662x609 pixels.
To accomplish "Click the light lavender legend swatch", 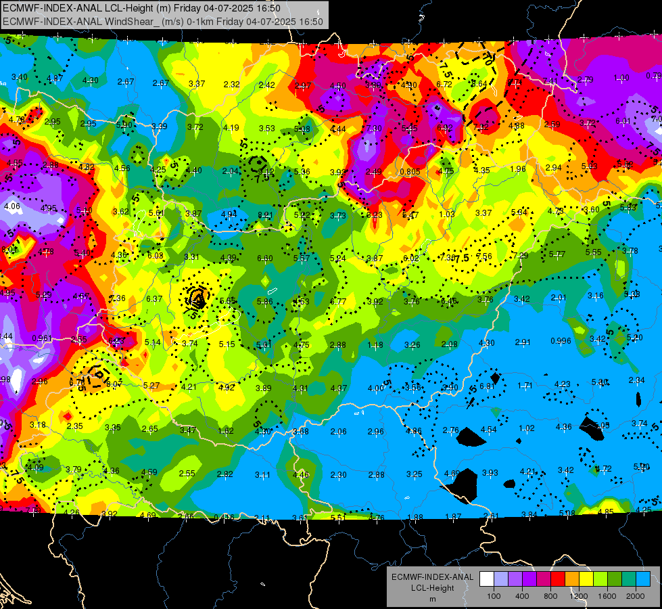I will tap(500, 579).
